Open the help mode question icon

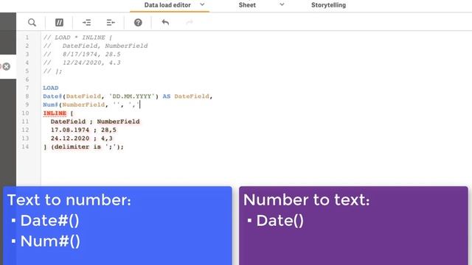[138, 23]
